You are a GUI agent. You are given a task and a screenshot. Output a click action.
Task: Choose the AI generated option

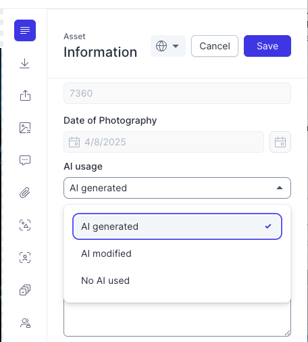point(177,226)
